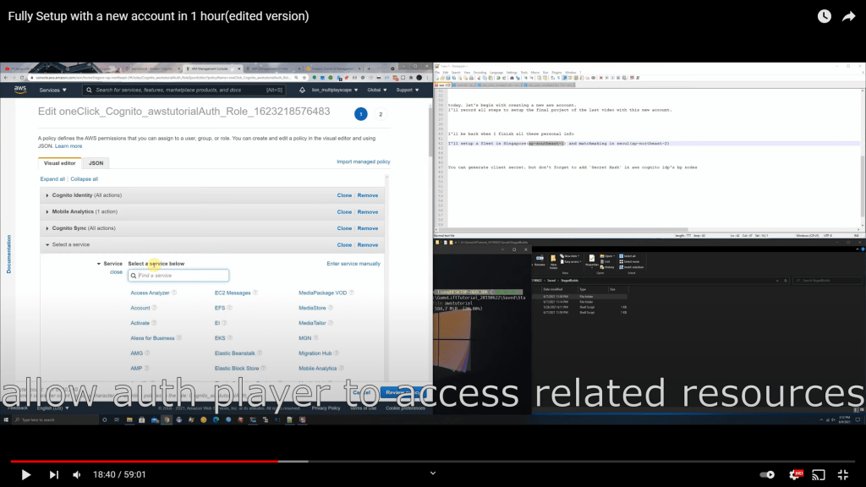Skip to the next video
Viewport: 866px width, 487px height.
point(54,474)
